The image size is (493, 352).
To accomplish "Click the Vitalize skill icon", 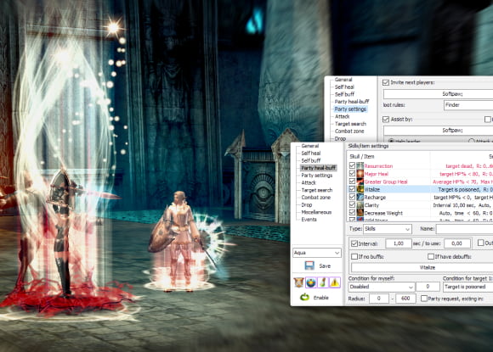I will [360, 189].
